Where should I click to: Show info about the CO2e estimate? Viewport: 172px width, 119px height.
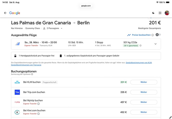[141, 45]
